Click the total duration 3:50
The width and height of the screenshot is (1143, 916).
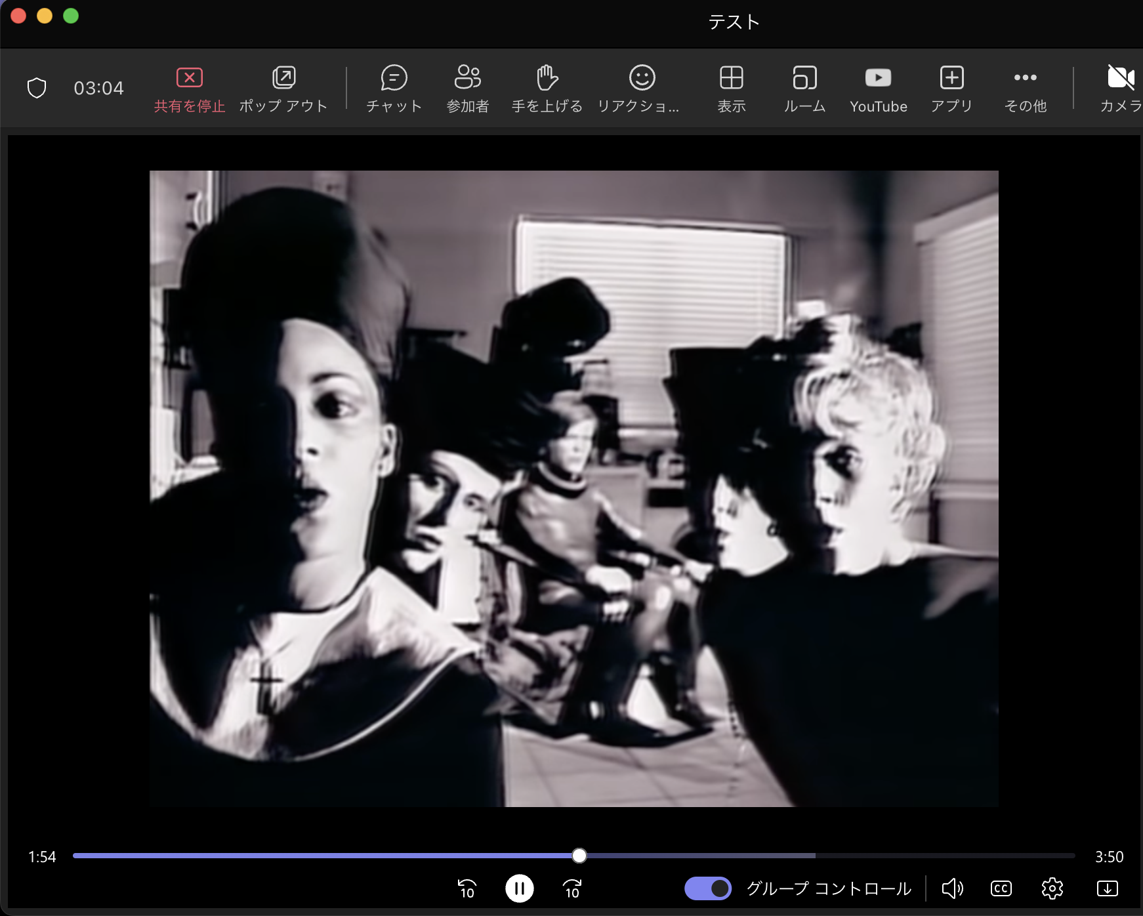[1110, 857]
